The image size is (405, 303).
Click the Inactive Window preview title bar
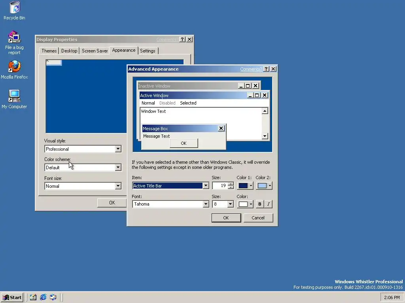pos(187,86)
